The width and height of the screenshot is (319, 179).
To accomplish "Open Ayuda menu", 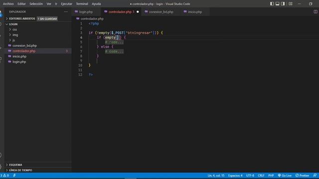I will pyautogui.click(x=96, y=4).
